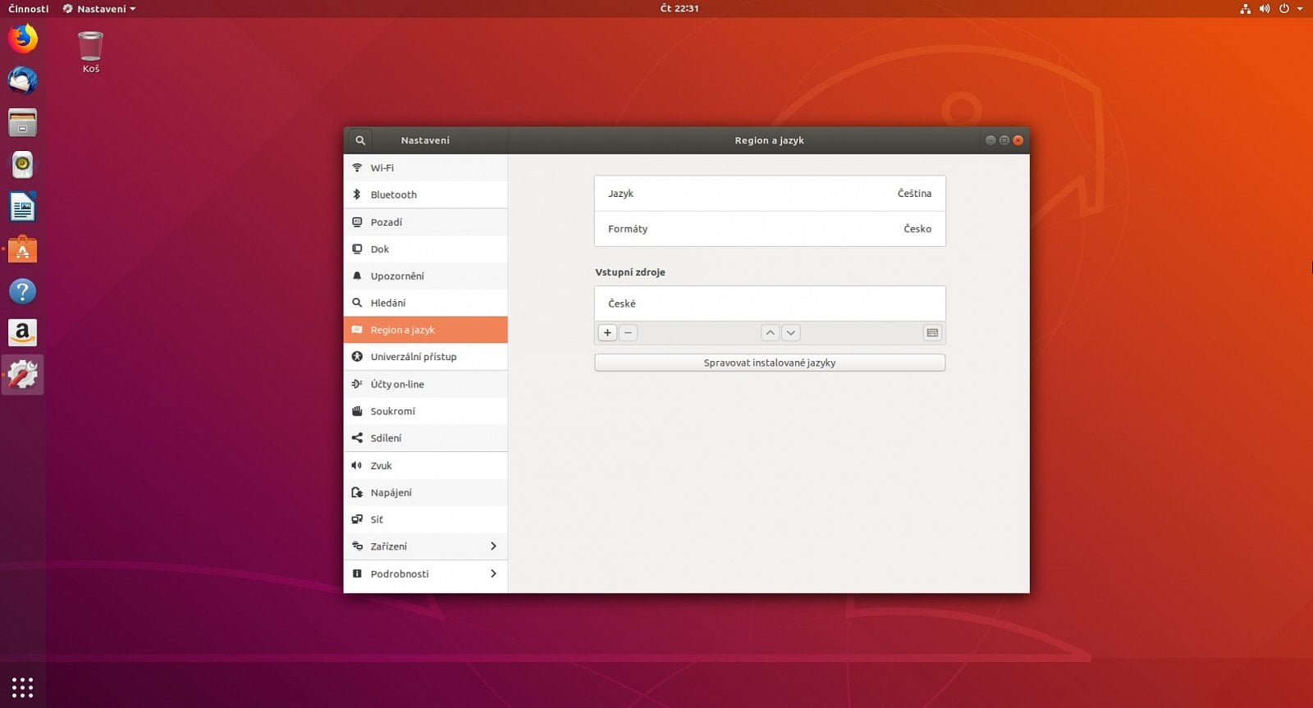Maximize the settings window
Viewport: 1313px width, 708px height.
click(x=1004, y=140)
